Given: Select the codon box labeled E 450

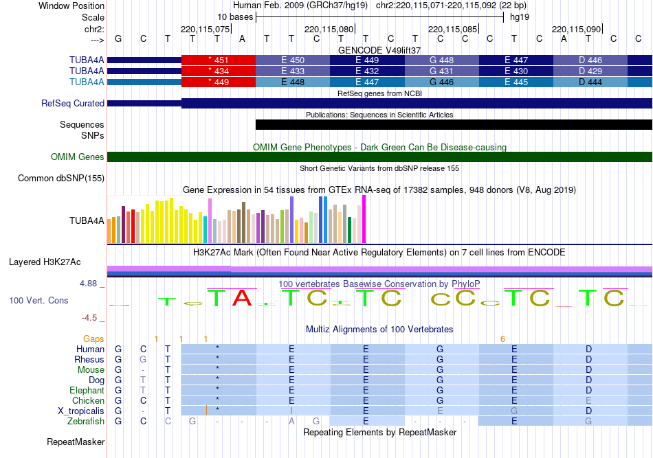Looking at the screenshot, I should pos(293,60).
